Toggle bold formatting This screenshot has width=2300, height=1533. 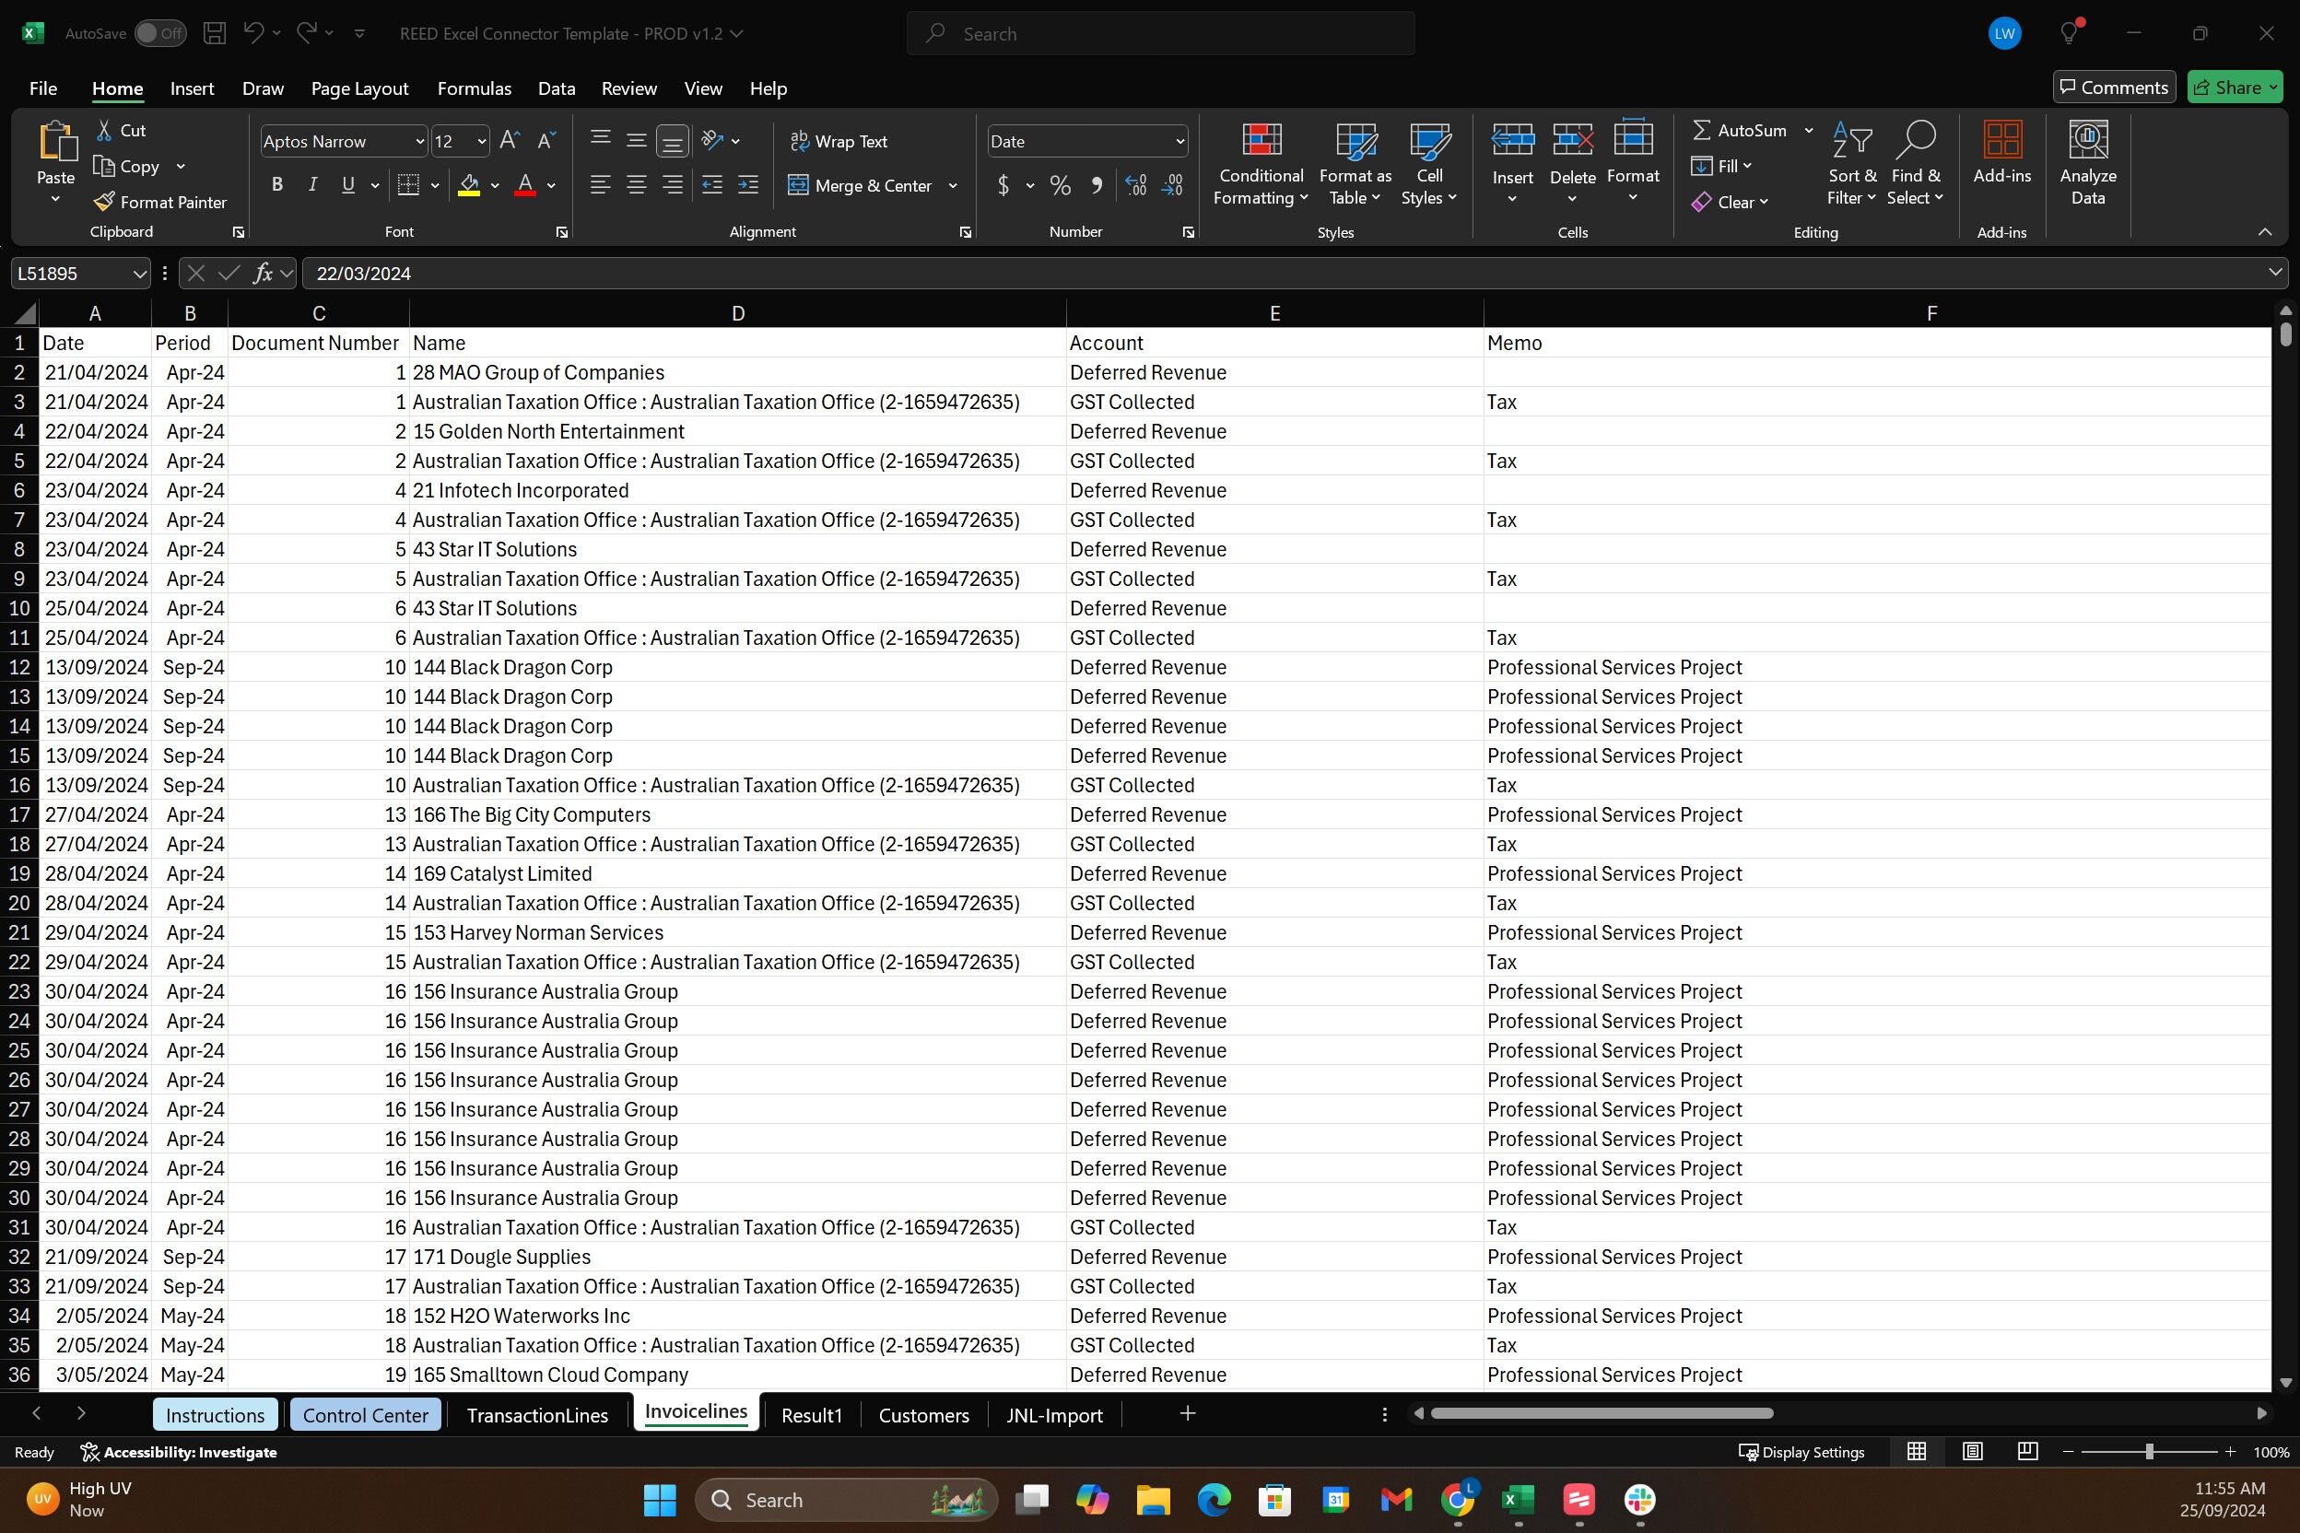point(276,186)
